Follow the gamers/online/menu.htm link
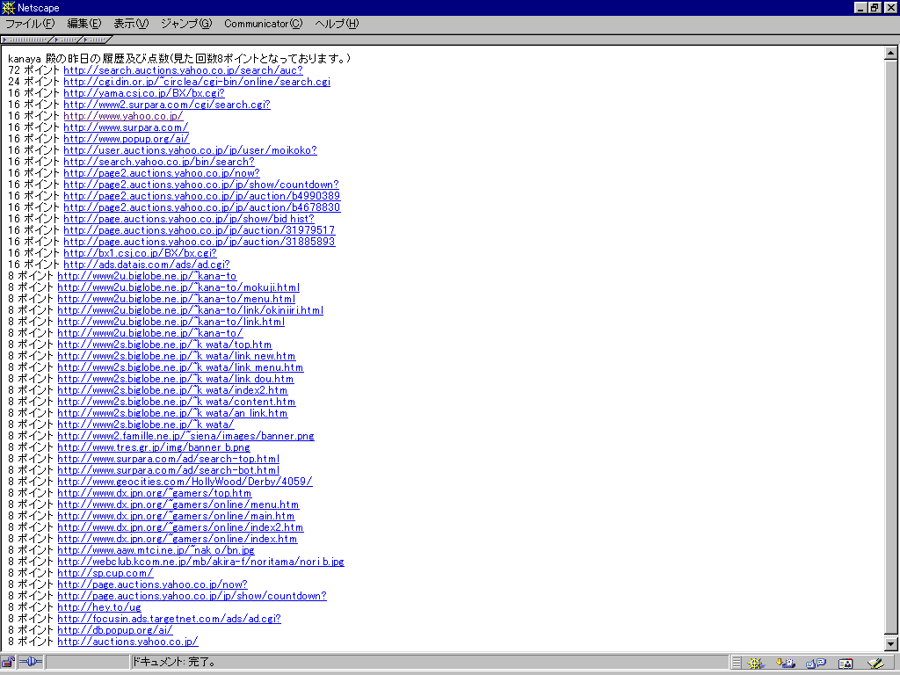This screenshot has height=675, width=900. coord(178,505)
